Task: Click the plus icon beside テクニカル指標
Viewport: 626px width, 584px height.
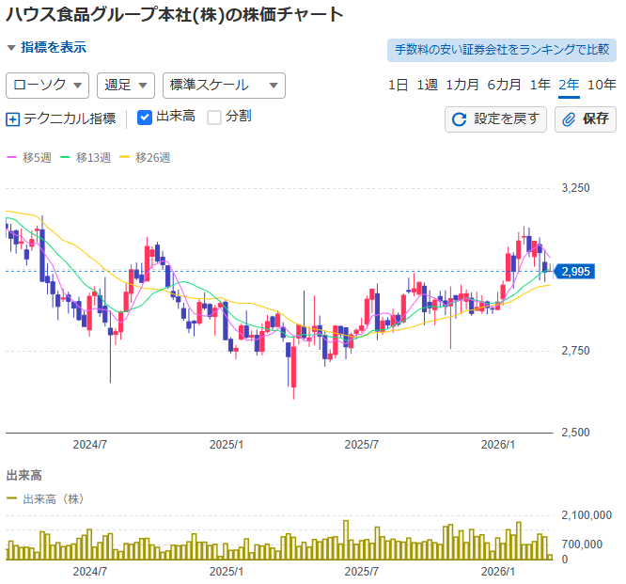Action: coord(13,119)
